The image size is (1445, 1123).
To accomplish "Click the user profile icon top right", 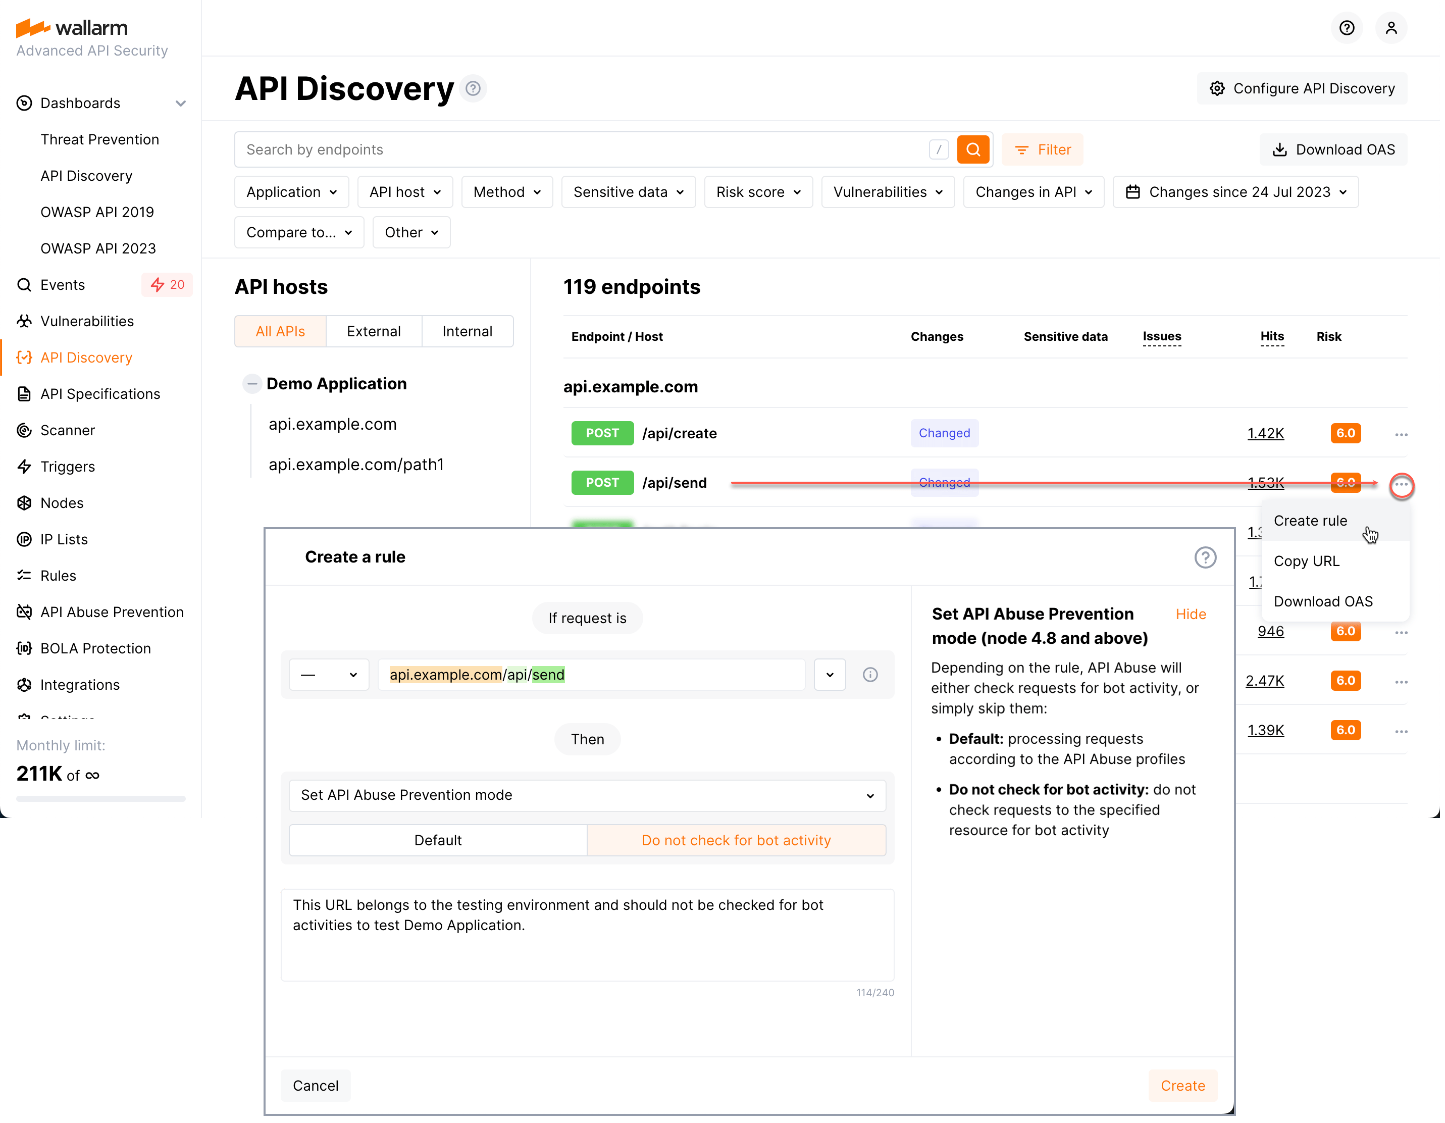I will click(x=1391, y=28).
